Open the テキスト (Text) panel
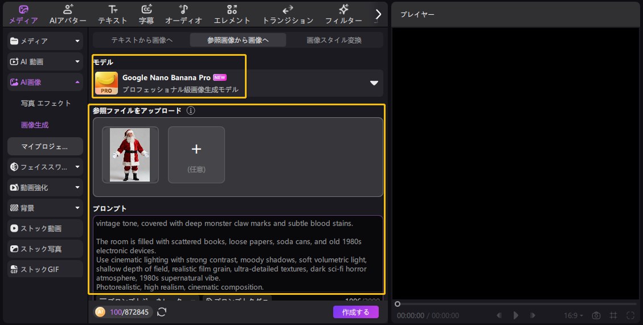The height and width of the screenshot is (325, 643). coord(113,14)
